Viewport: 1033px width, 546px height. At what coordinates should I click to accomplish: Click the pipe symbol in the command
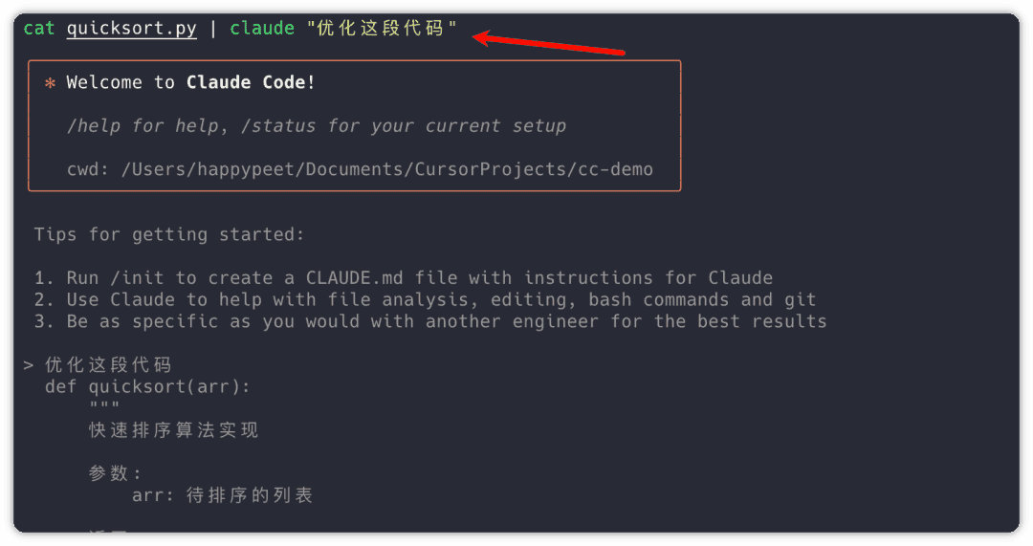click(213, 29)
